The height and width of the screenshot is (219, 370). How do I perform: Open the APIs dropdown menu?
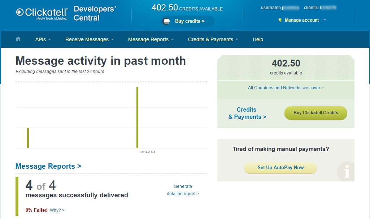click(x=43, y=39)
